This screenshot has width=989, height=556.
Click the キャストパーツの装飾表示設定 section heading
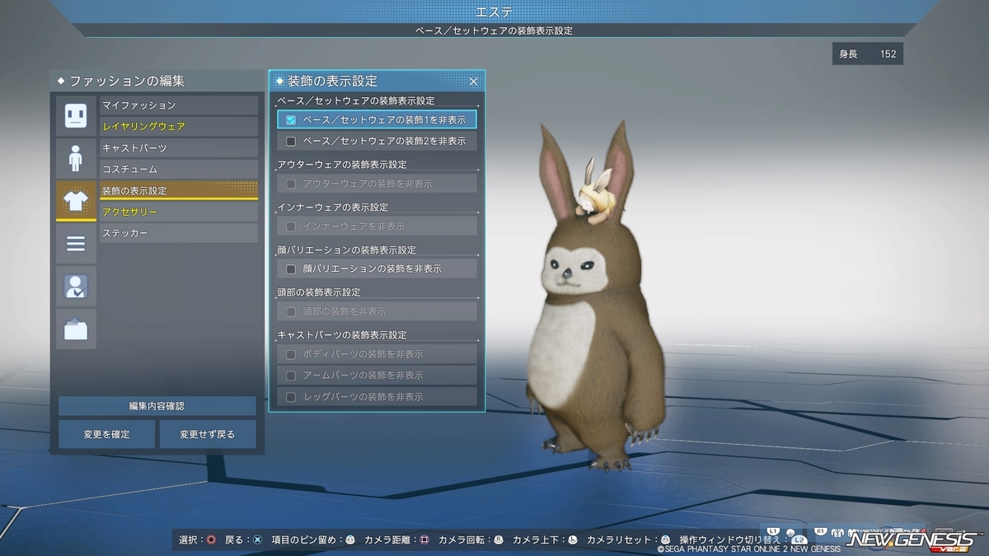pos(342,335)
